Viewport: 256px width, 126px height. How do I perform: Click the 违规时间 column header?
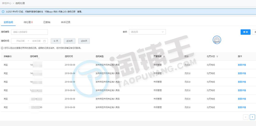pyautogui.click(x=69, y=56)
